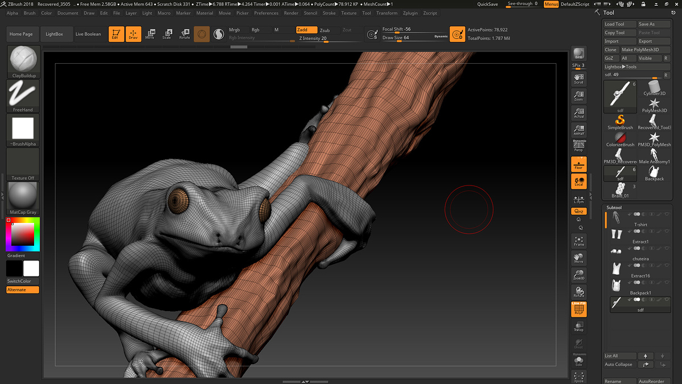Activate Edit mode button
682x384 pixels.
[x=116, y=34]
